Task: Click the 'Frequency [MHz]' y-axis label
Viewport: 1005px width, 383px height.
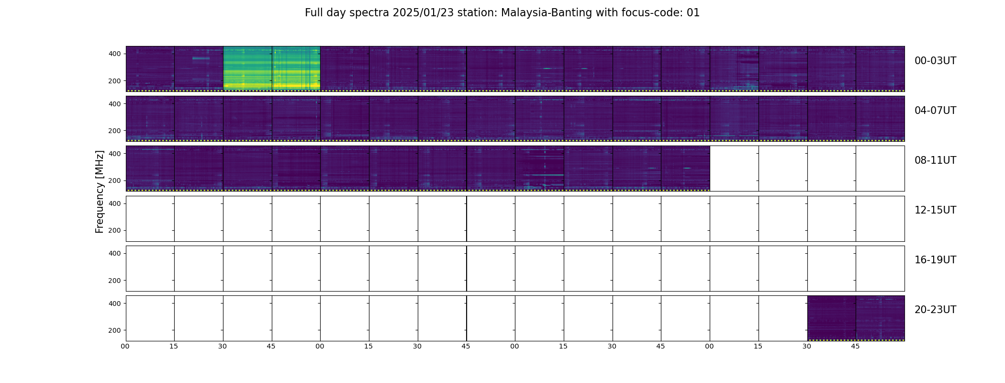Action: pyautogui.click(x=100, y=192)
